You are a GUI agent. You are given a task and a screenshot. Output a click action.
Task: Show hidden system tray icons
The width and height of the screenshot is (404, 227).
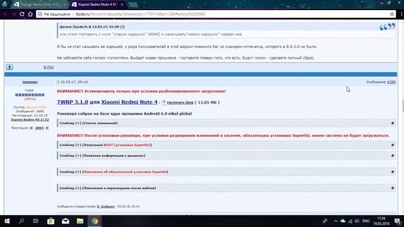tap(335, 221)
